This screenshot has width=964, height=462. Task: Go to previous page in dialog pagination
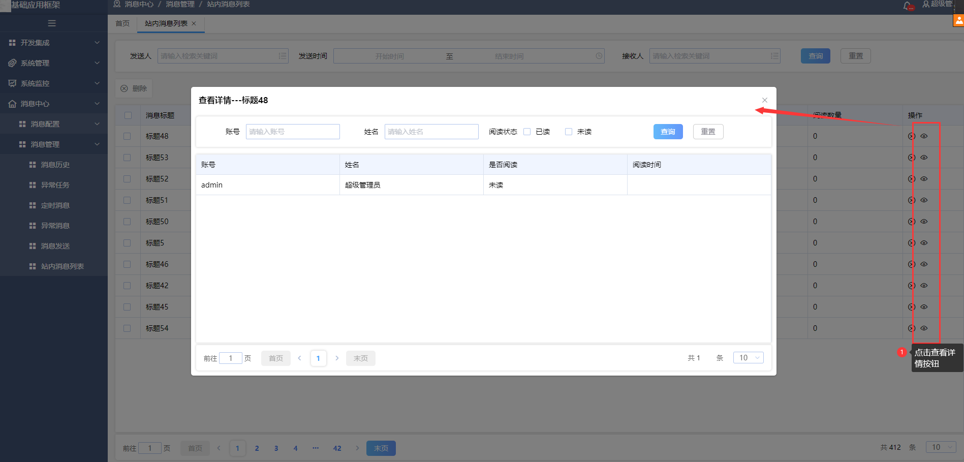(300, 358)
